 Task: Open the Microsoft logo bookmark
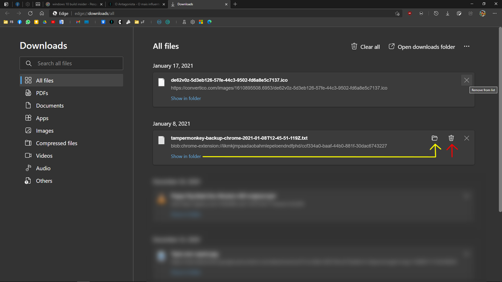coord(200,22)
